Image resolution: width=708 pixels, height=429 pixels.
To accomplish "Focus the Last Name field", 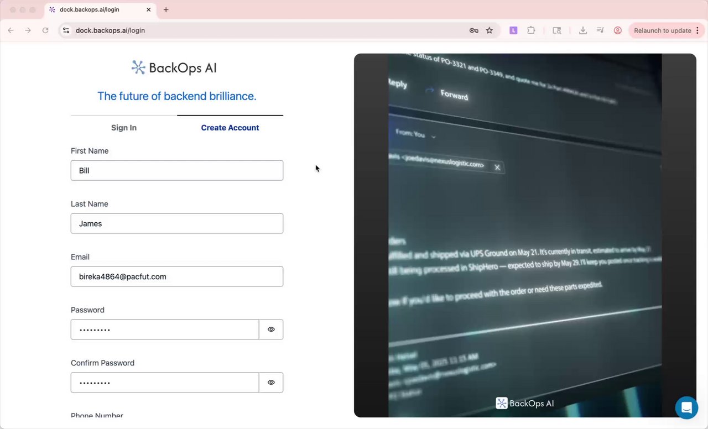I will [x=177, y=223].
